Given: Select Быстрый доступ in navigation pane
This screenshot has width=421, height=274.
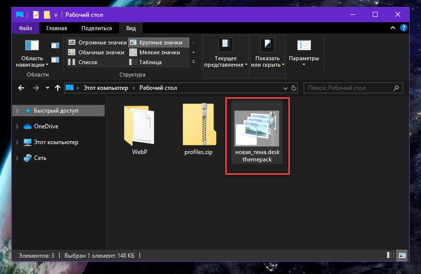Looking at the screenshot, I should click(59, 111).
